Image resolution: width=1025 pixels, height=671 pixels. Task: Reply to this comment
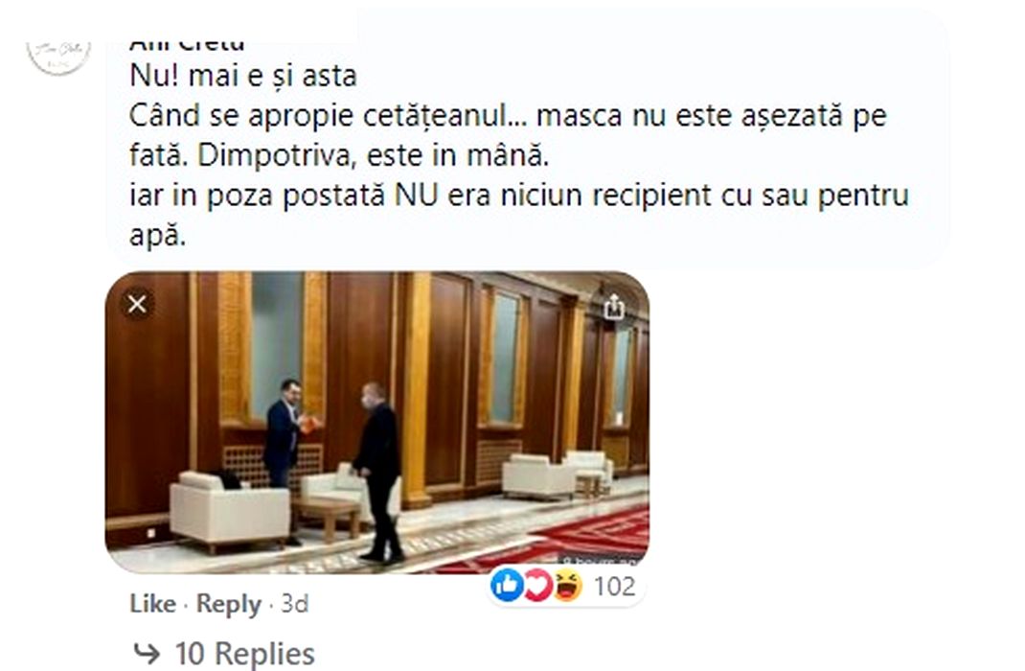(x=229, y=604)
